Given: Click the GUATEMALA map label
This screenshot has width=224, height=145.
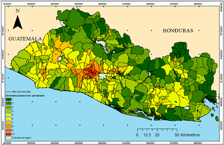Looking at the screenshot, I should (25, 39).
